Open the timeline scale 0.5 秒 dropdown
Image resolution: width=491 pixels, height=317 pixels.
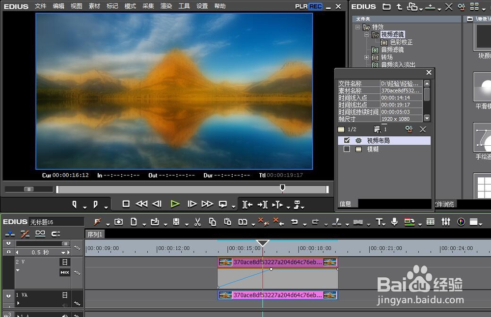[63, 253]
